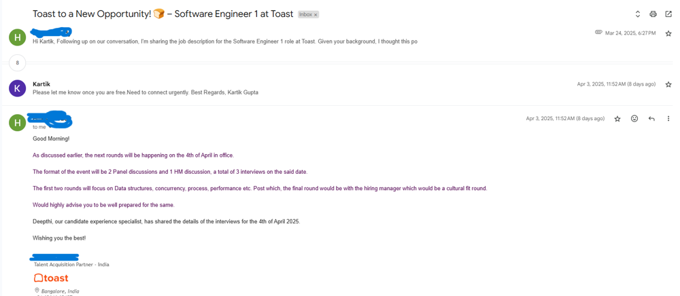Open the conversation in a new window
Screen dimensions: 680x296
click(668, 14)
